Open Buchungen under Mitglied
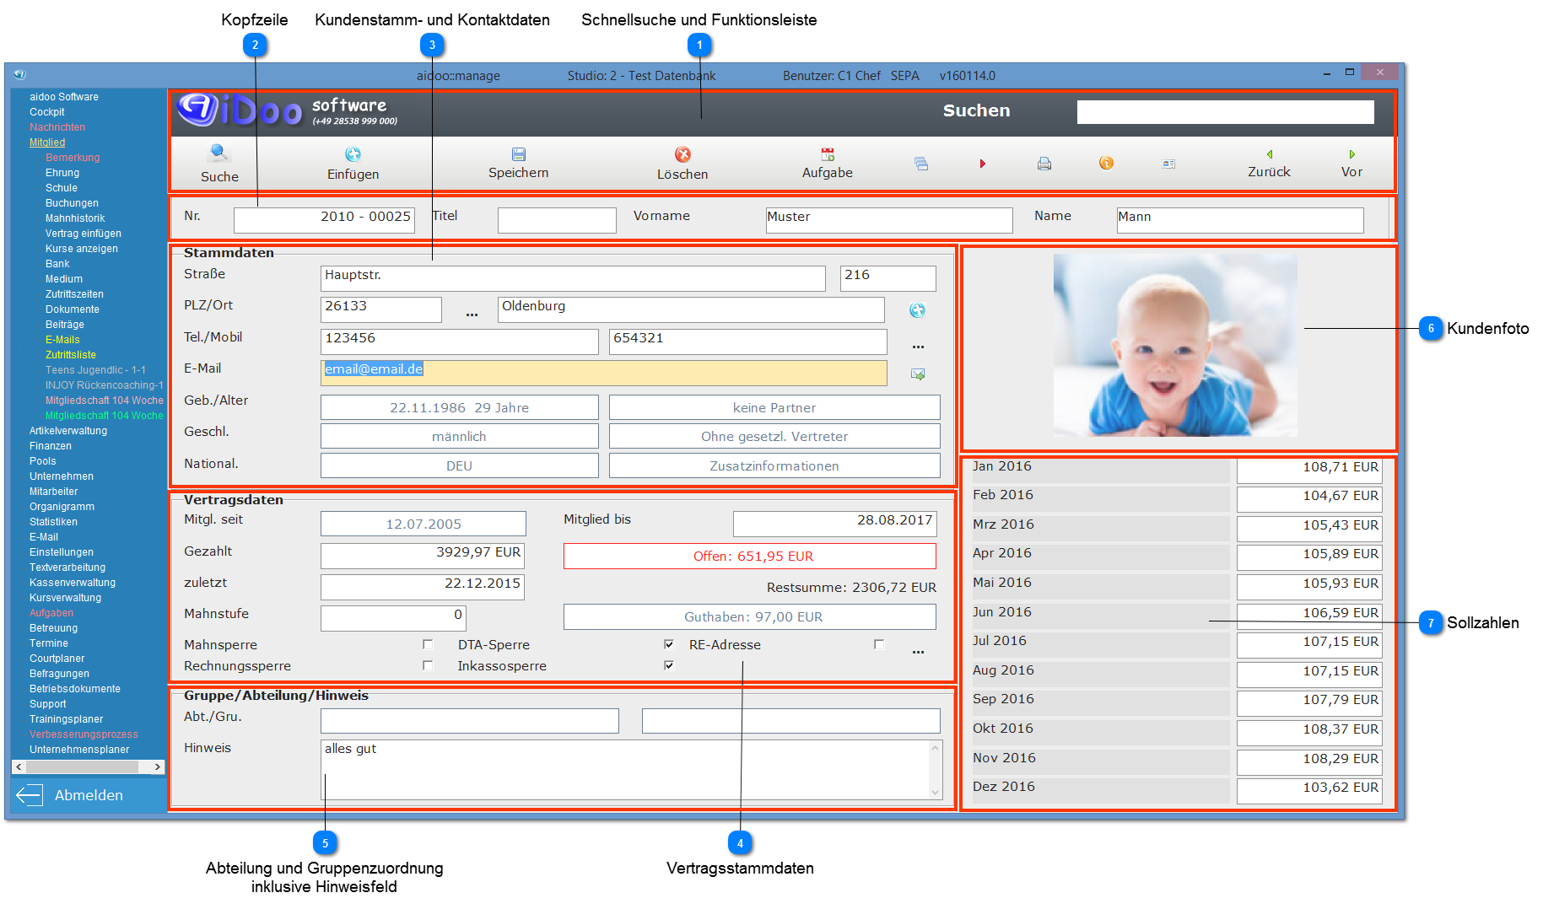1543x909 pixels. point(72,203)
